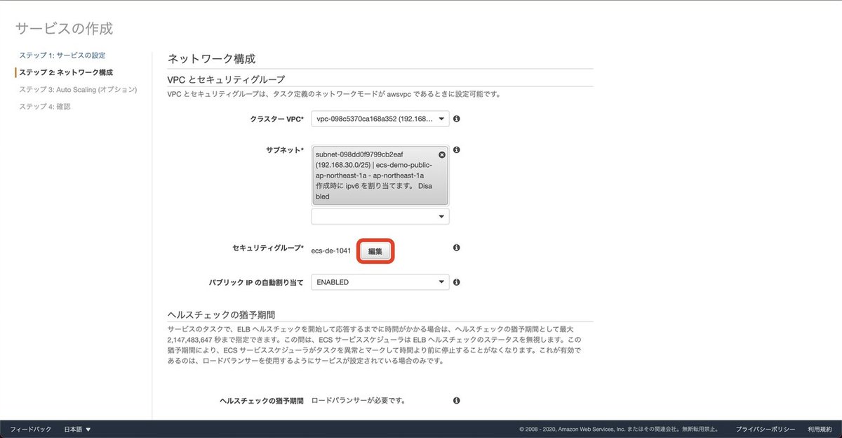Screen dimensions: 842x438
Task: Remove the selected subnet with the x icon
Action: [442, 154]
